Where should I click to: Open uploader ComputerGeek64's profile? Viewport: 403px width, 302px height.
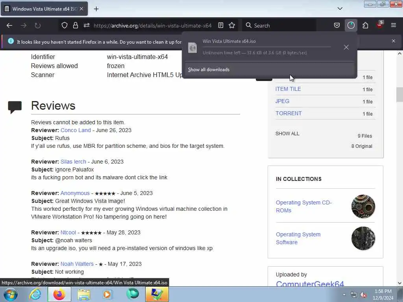[310, 284]
